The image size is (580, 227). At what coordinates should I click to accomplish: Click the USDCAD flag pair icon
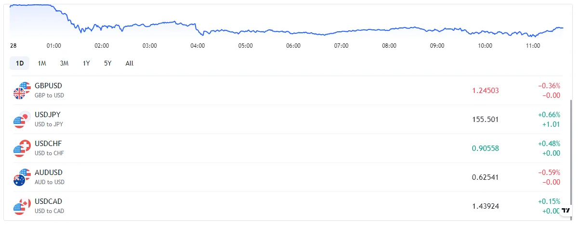click(22, 206)
